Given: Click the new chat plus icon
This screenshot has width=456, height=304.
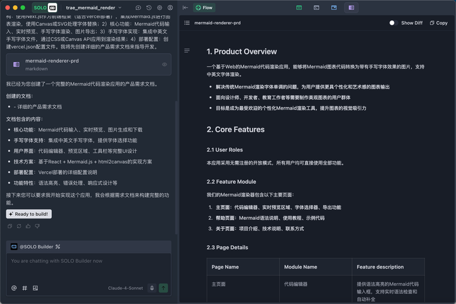Looking at the screenshot, I should pyautogui.click(x=139, y=8).
